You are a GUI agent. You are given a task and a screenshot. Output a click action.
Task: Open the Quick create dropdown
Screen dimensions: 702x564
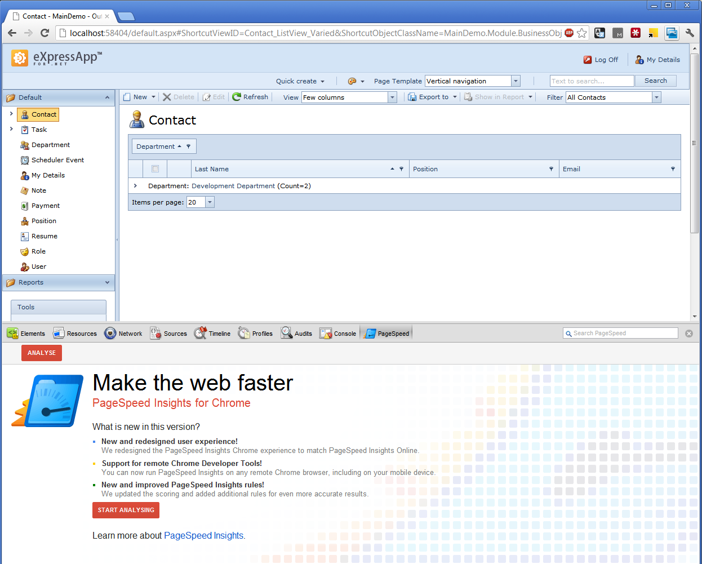point(300,81)
